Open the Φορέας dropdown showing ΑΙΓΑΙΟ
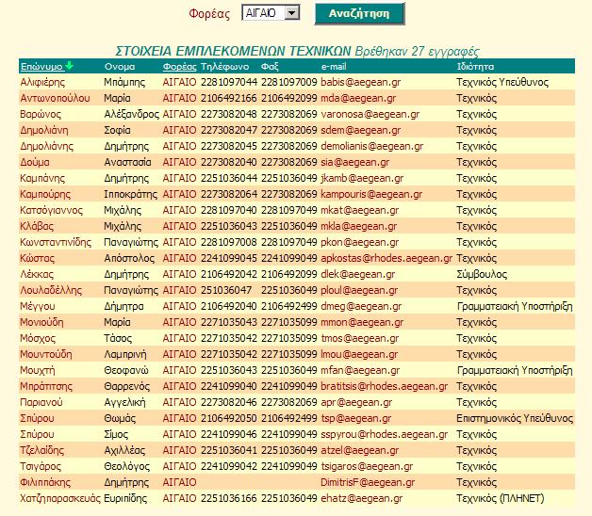This screenshot has height=516, width=592. point(271,13)
